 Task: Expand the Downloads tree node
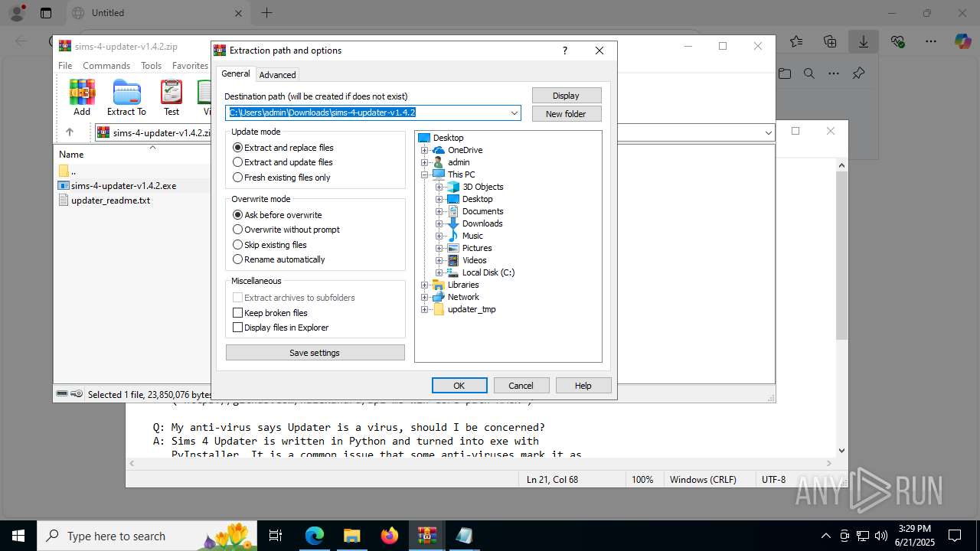pyautogui.click(x=439, y=223)
